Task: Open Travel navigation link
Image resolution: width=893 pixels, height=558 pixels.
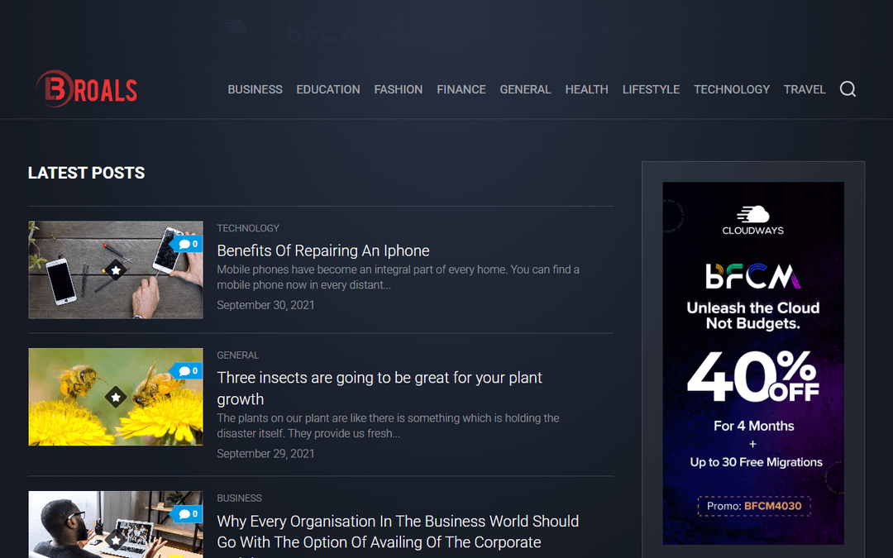Action: click(805, 89)
